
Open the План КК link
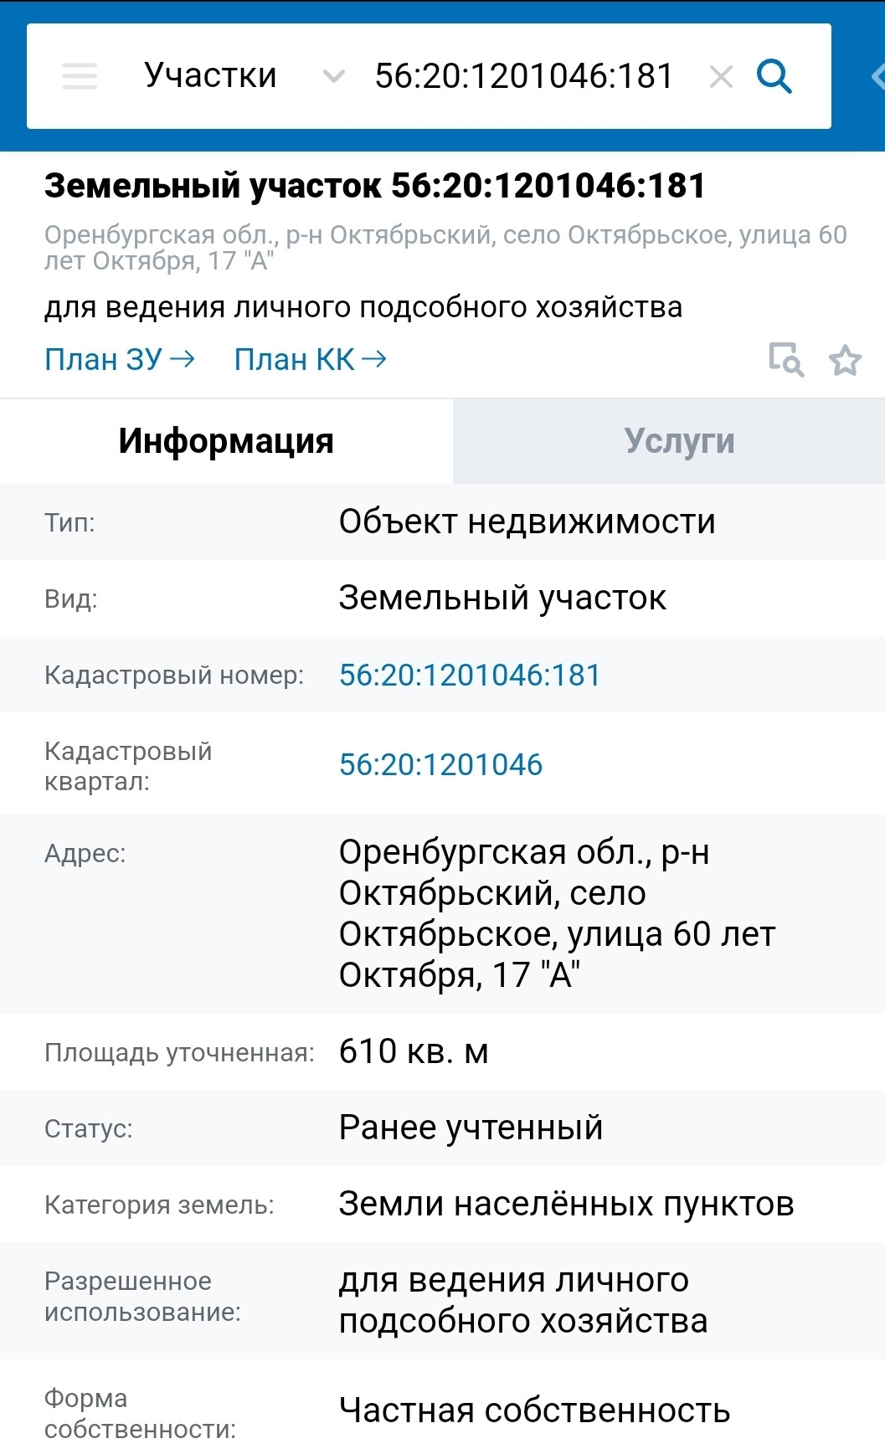click(x=310, y=360)
